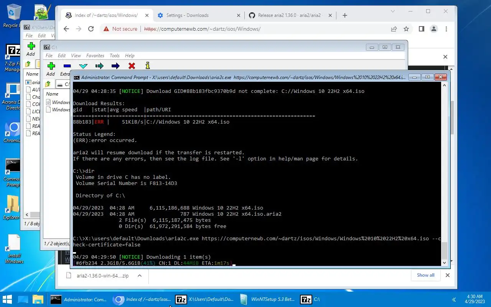
Task: Toggle the Chromium side panel icon
Action: (421, 29)
